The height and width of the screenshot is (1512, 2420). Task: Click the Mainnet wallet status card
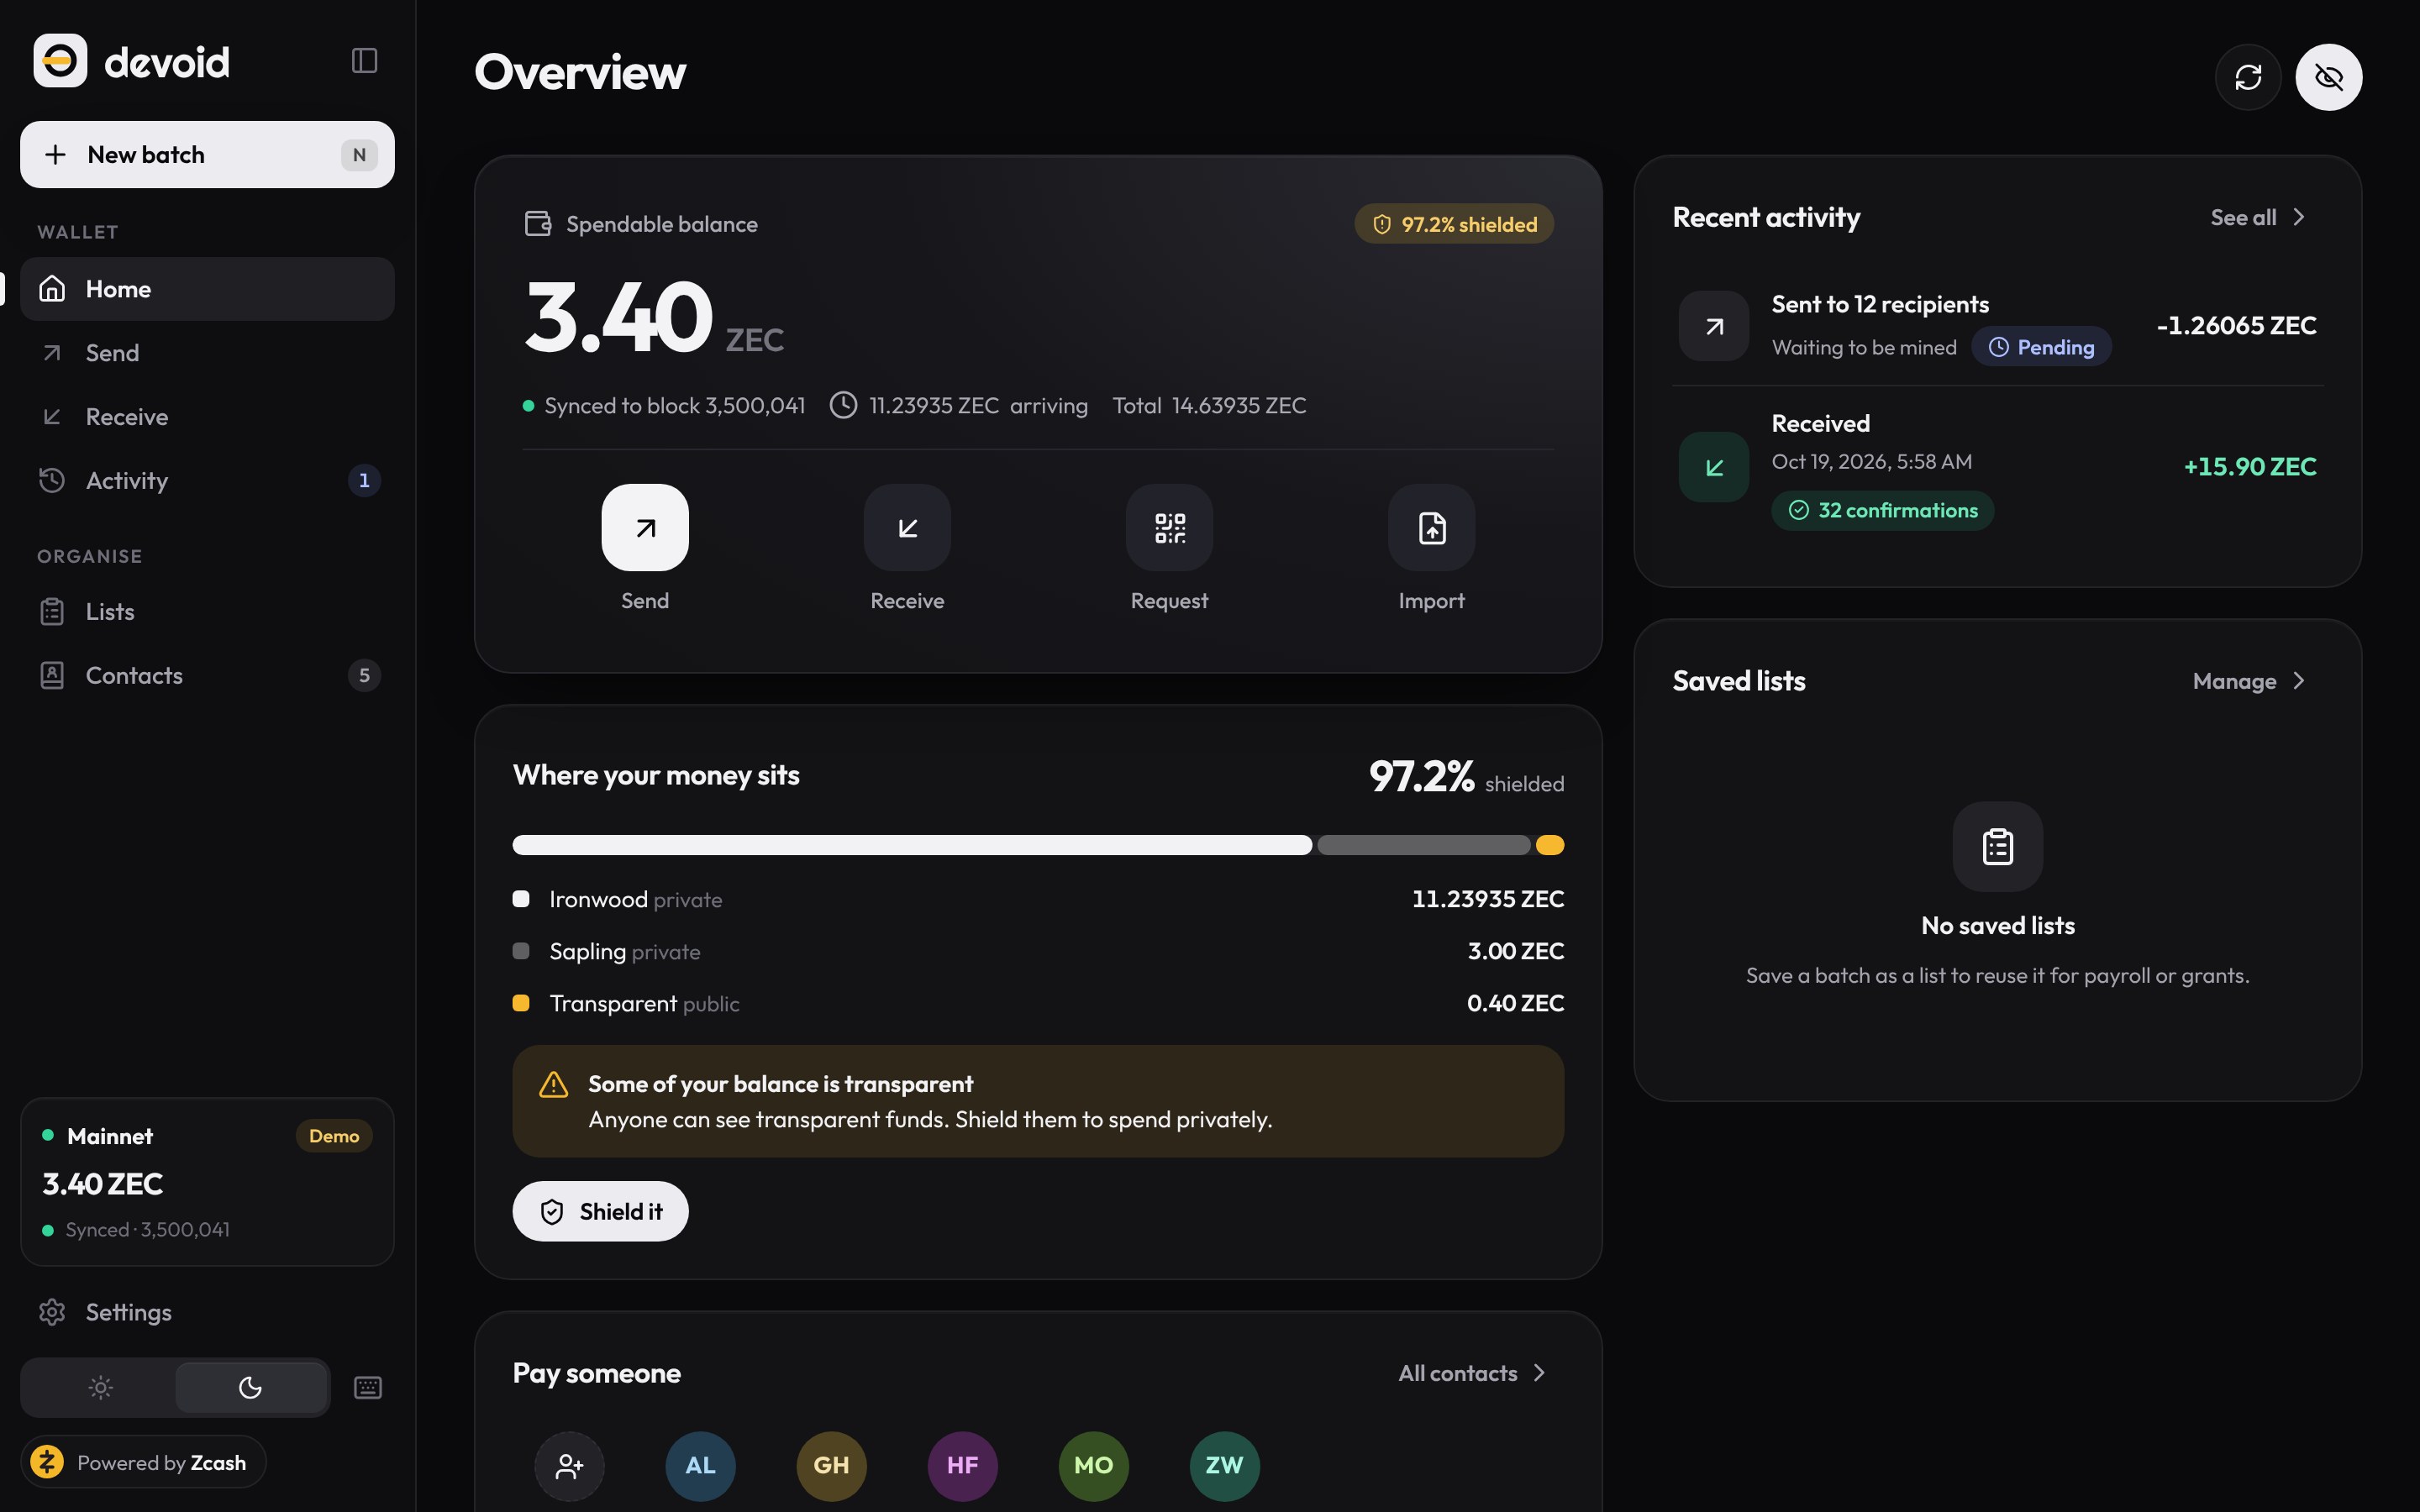[x=207, y=1182]
